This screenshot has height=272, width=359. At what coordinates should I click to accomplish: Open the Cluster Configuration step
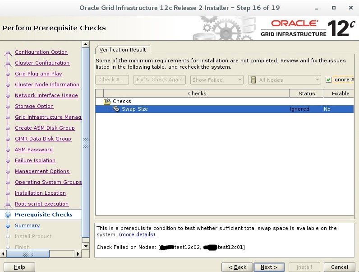(42, 63)
